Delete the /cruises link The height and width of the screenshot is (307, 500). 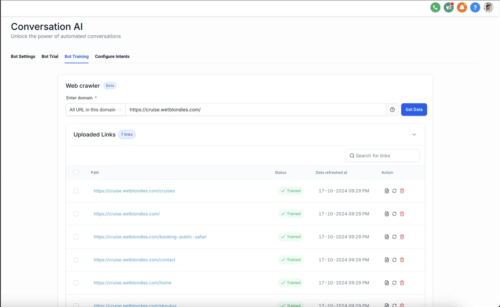[402, 191]
